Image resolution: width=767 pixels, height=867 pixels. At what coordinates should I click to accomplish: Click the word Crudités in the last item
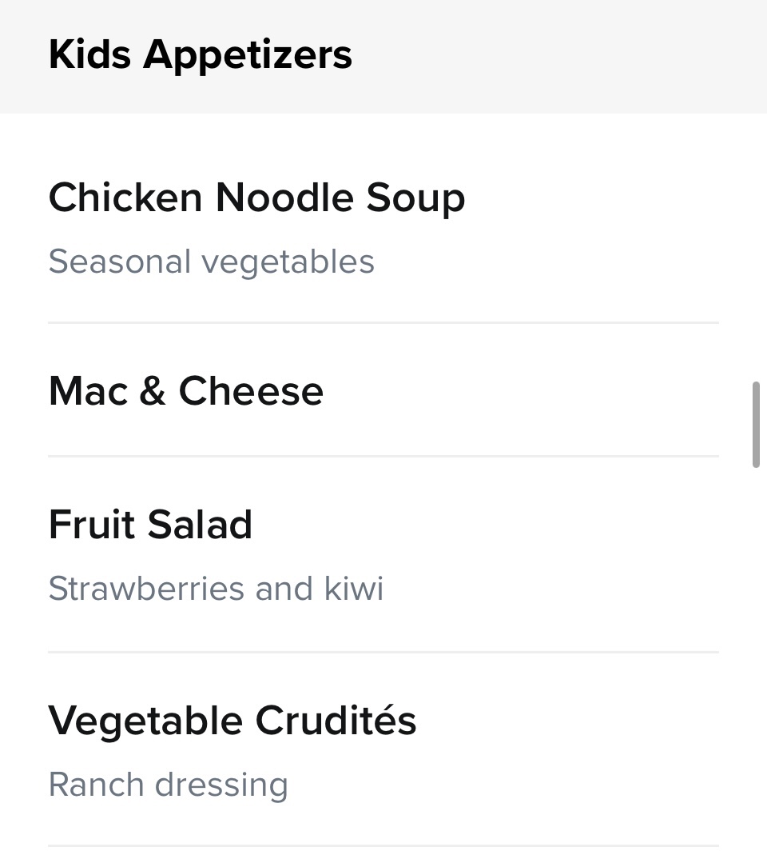(x=336, y=721)
